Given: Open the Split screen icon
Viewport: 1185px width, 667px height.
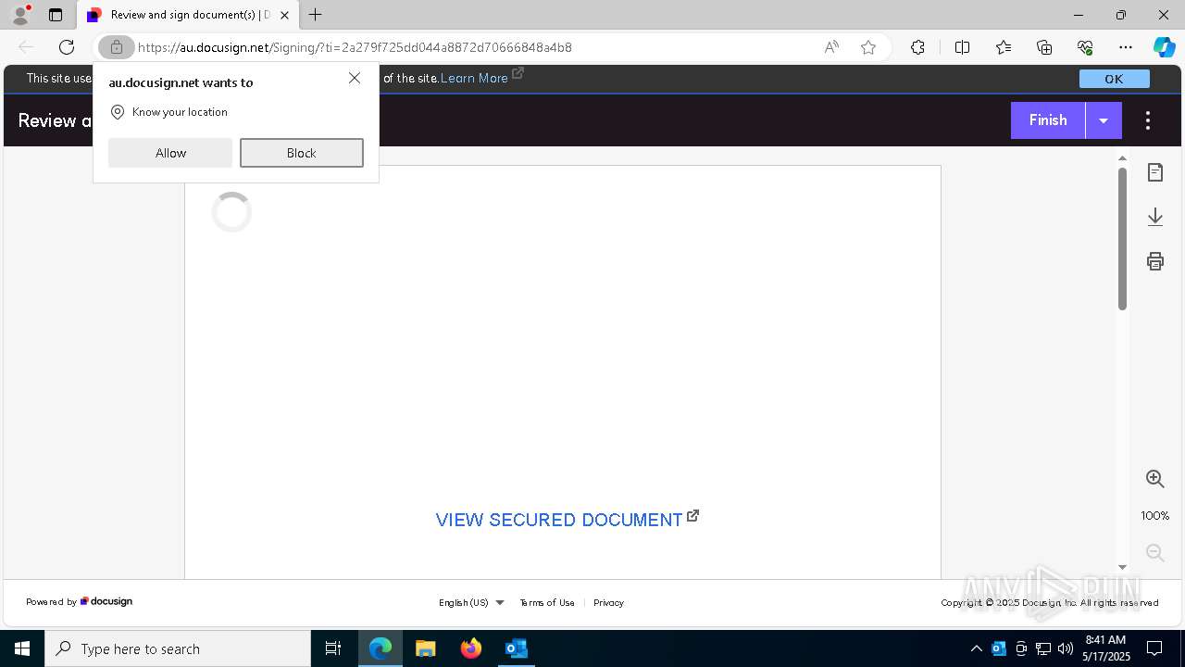Looking at the screenshot, I should (x=962, y=47).
